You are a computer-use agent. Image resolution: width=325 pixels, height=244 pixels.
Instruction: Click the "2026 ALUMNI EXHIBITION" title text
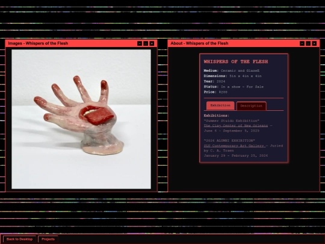coord(229,140)
